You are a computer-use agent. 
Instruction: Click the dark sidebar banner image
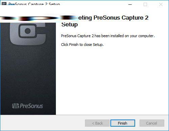point(28,69)
